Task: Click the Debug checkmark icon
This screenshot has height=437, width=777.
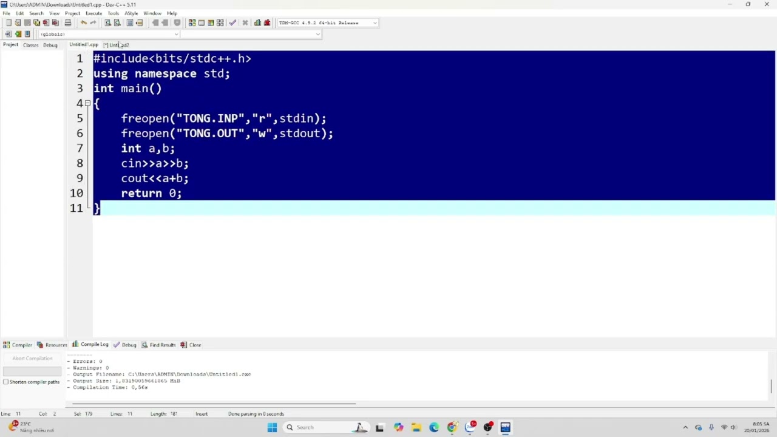Action: point(232,22)
